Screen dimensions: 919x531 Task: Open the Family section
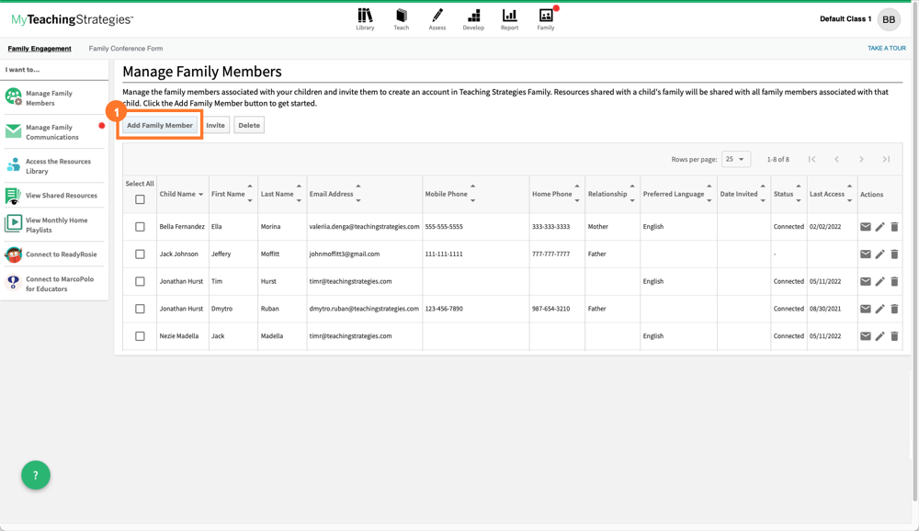tap(545, 18)
